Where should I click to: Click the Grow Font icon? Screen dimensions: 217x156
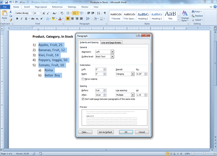(44, 13)
